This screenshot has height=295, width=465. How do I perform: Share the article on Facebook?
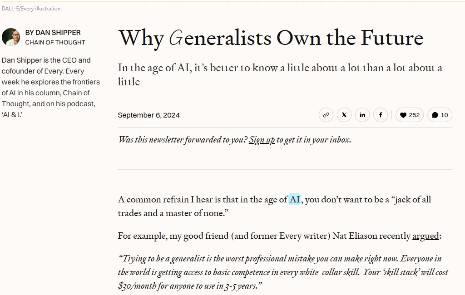pyautogui.click(x=381, y=115)
